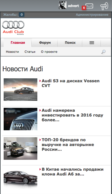
Task: Open the О проекте link
Action: [49, 52]
